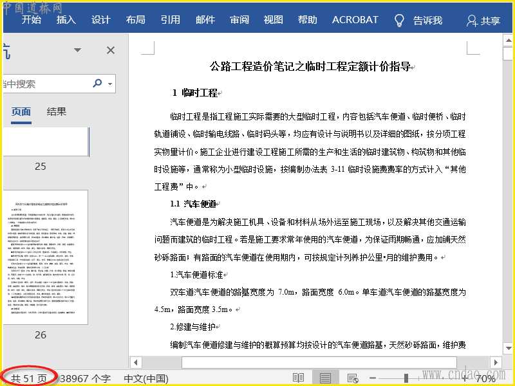The height and width of the screenshot is (386, 515).
Task: Click the line 1.汽车便道标准
Action: pos(196,275)
